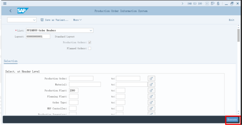242x125 pixels.
Task: Click the Execute button
Action: 232,120
